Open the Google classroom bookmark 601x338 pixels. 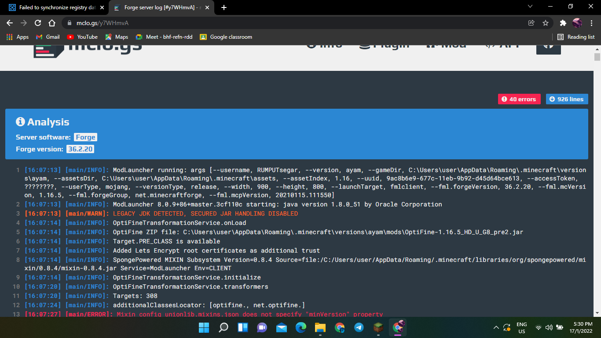[226, 37]
